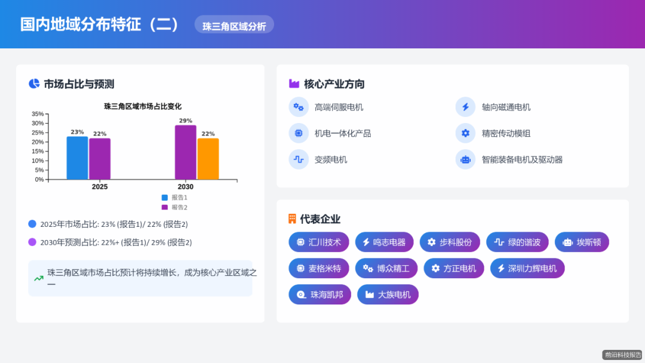Screen dimensions: 645x363
Task: Click the chip icon for 智能装备电机及驱动器
Action: pyautogui.click(x=465, y=159)
